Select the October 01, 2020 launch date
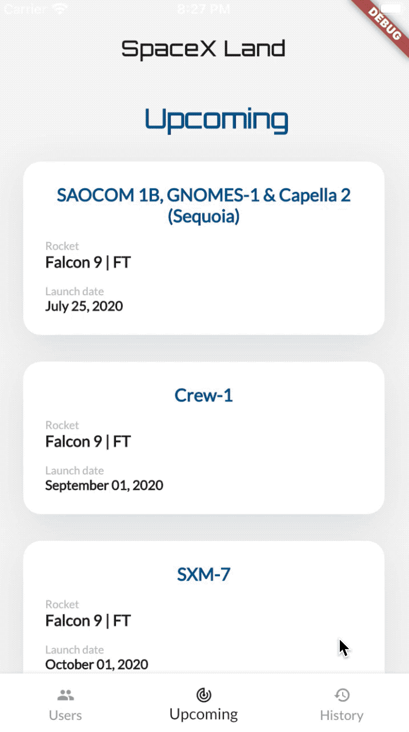 coord(97,664)
